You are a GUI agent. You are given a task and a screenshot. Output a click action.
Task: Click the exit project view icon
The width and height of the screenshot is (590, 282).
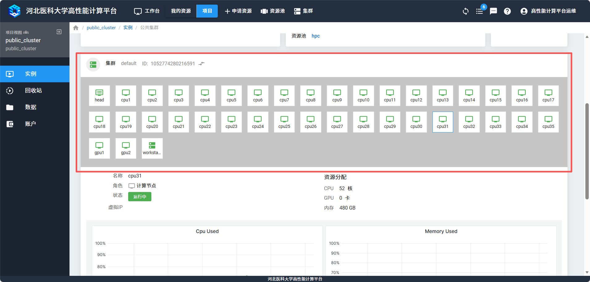59,32
